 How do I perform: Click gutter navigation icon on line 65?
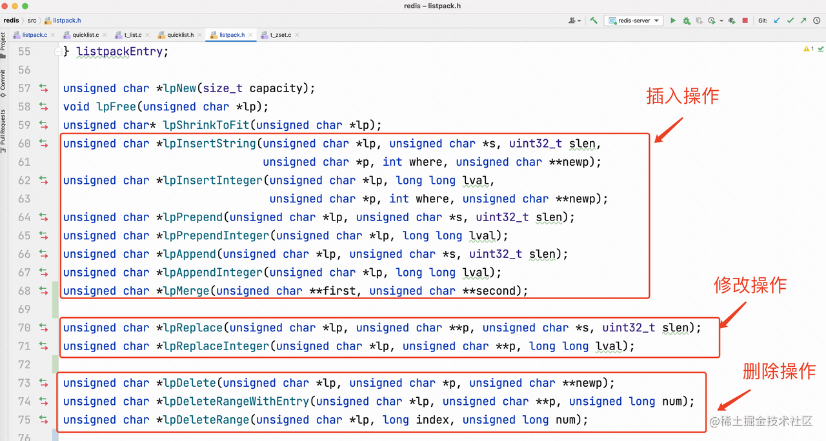pos(44,235)
